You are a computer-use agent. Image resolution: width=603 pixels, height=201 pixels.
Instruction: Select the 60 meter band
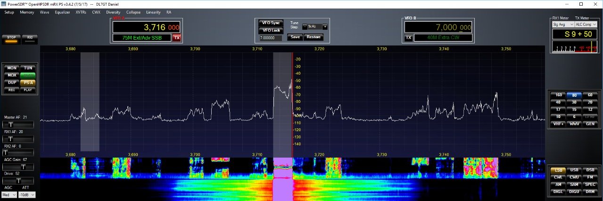[x=590, y=95]
